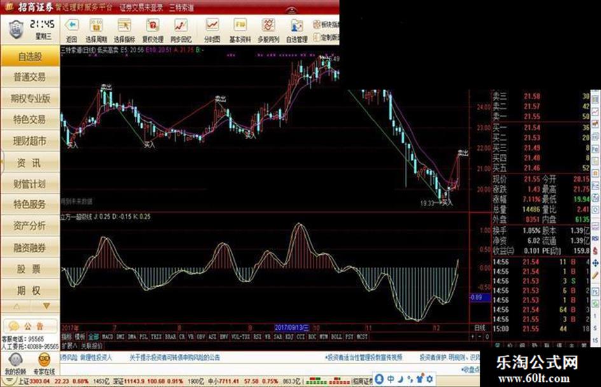Expand the 扩展 panel tab

coord(69,345)
